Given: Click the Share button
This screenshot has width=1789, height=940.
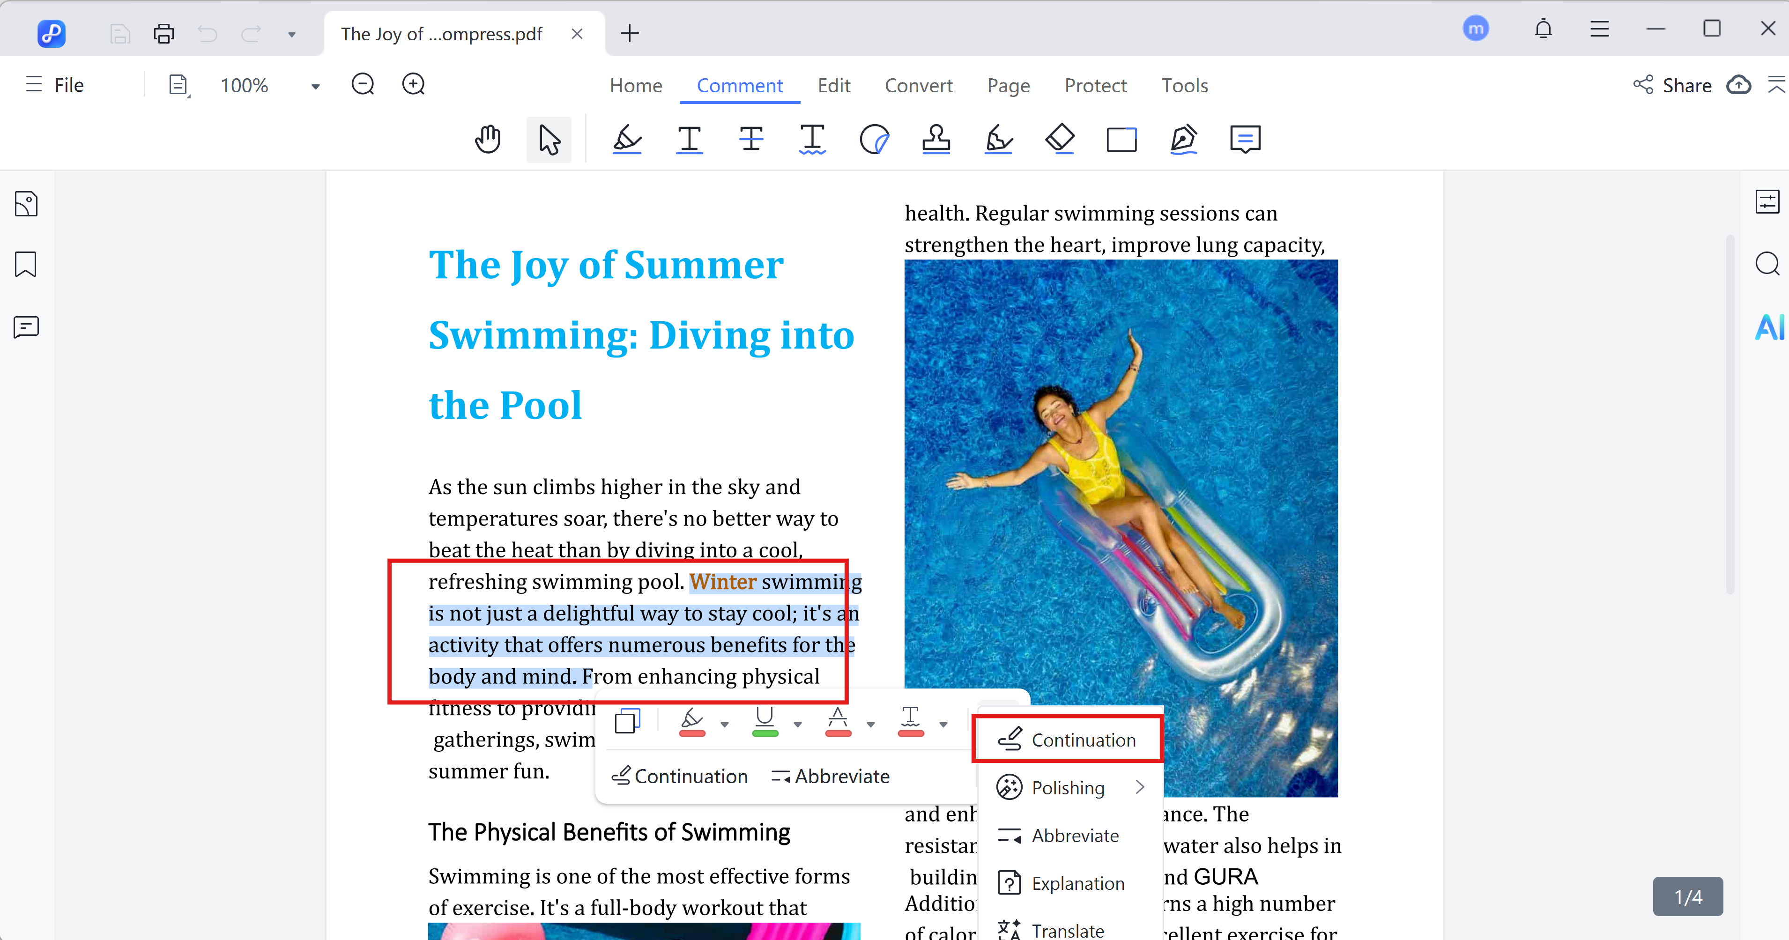Looking at the screenshot, I should (1672, 85).
